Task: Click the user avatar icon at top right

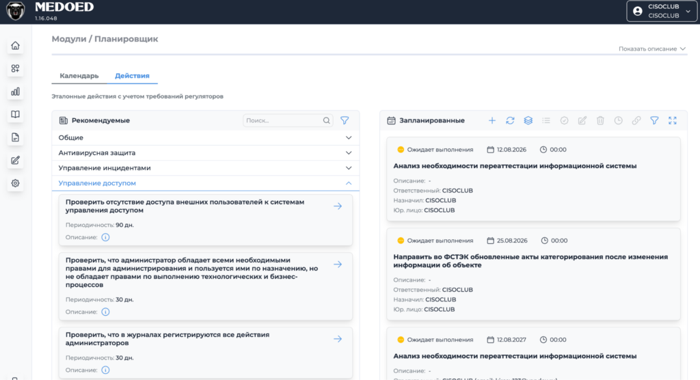Action: (638, 11)
